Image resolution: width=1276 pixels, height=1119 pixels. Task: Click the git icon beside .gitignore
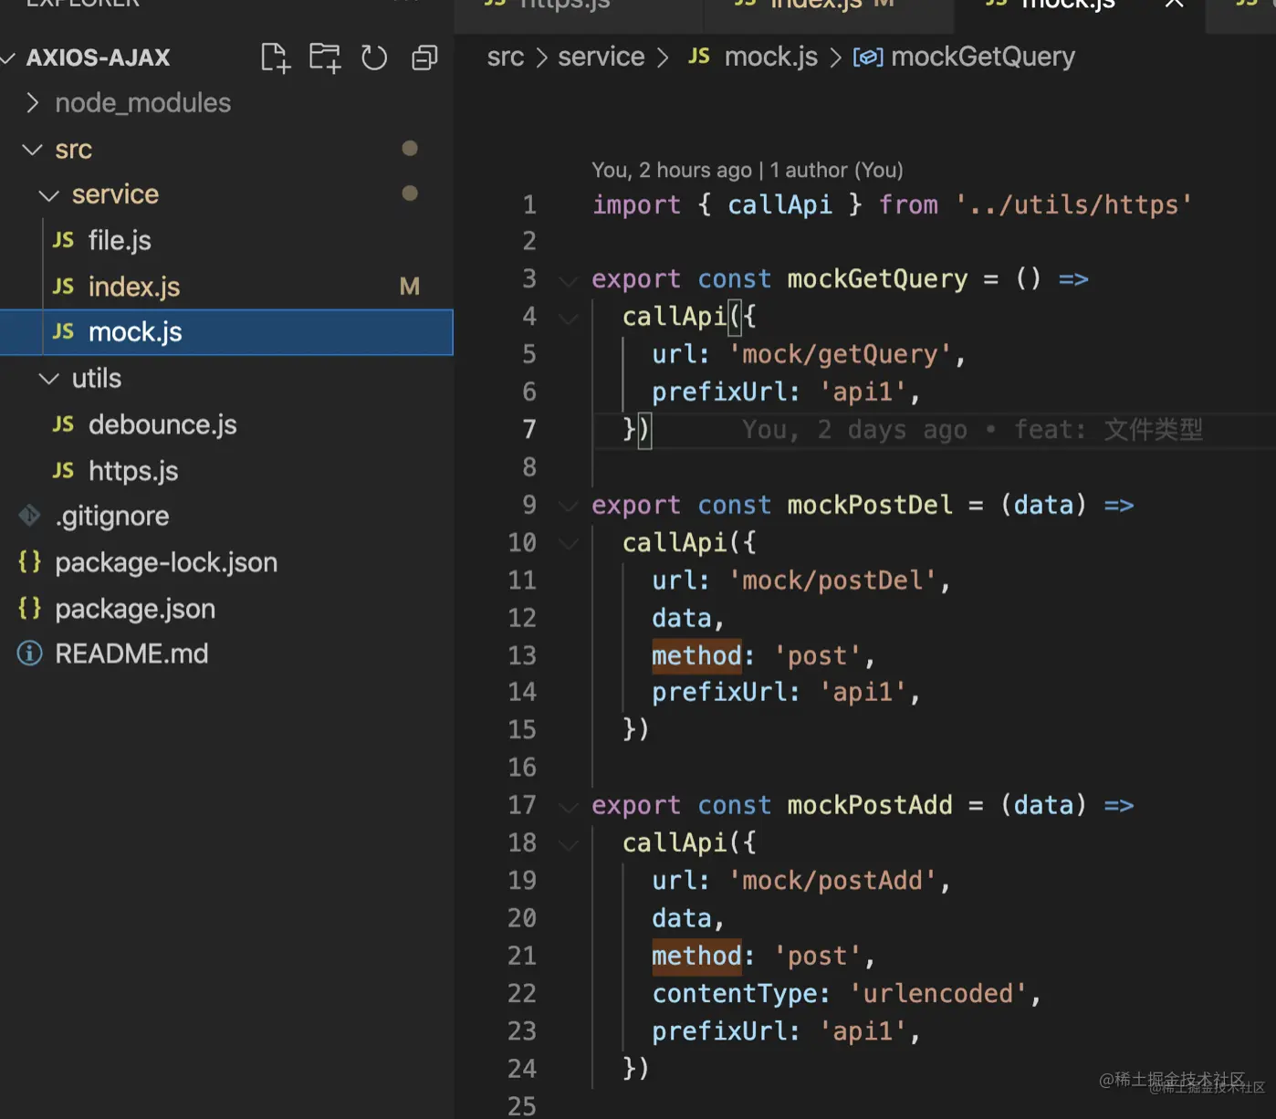tap(29, 516)
